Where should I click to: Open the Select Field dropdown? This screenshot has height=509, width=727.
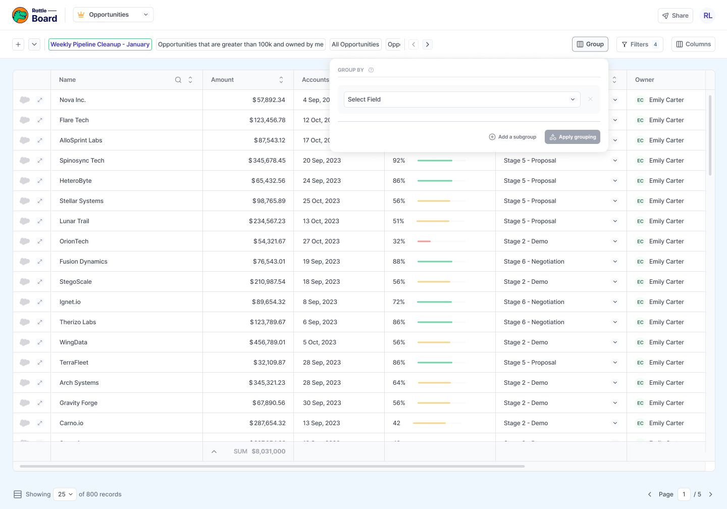pos(461,99)
